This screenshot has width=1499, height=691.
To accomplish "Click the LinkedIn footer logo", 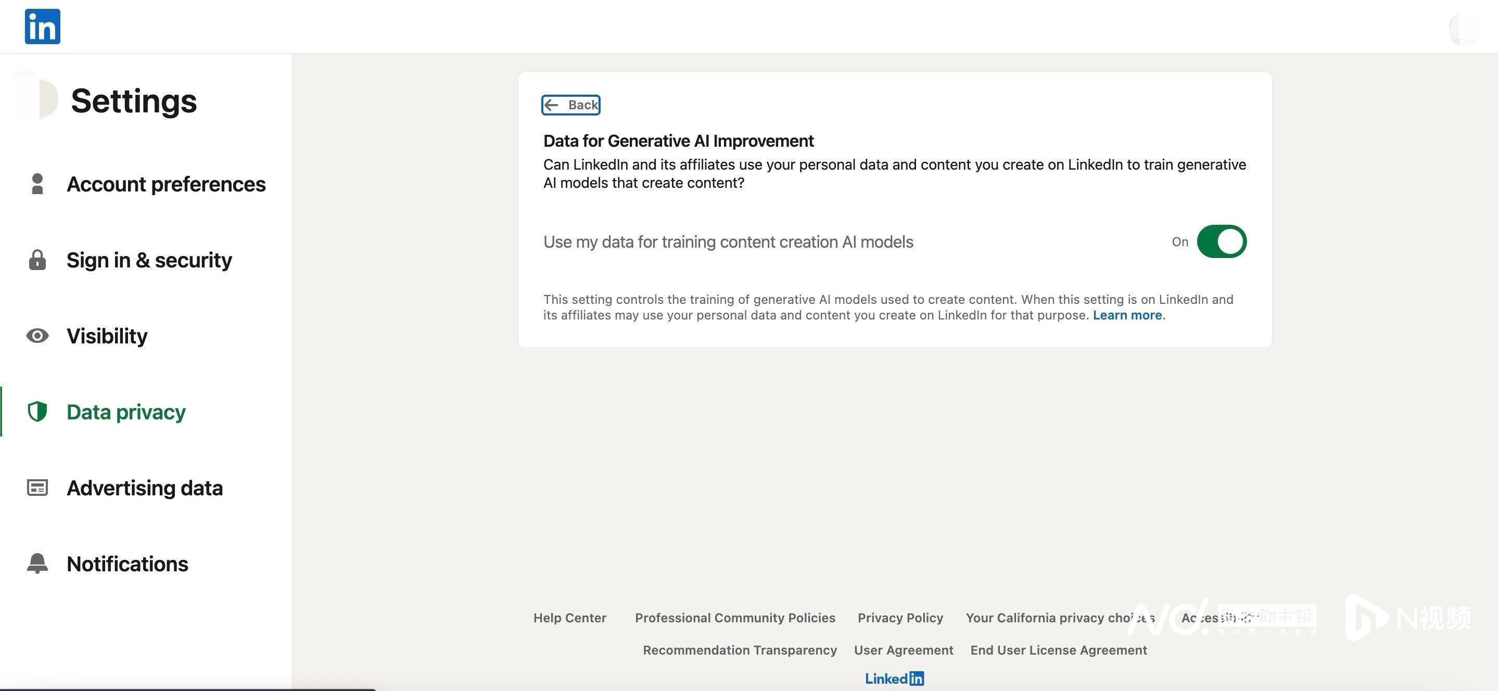I will click(x=894, y=678).
